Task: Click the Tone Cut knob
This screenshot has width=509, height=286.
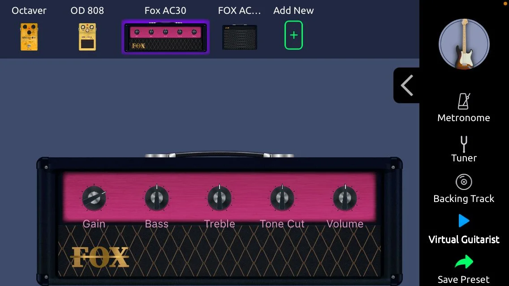Action: (x=282, y=198)
